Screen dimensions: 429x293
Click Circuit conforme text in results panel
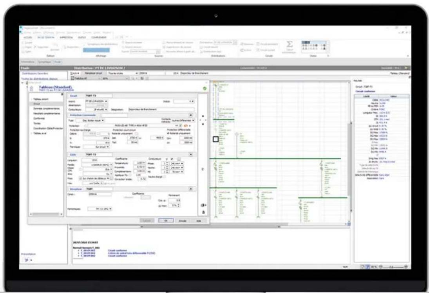(x=365, y=91)
